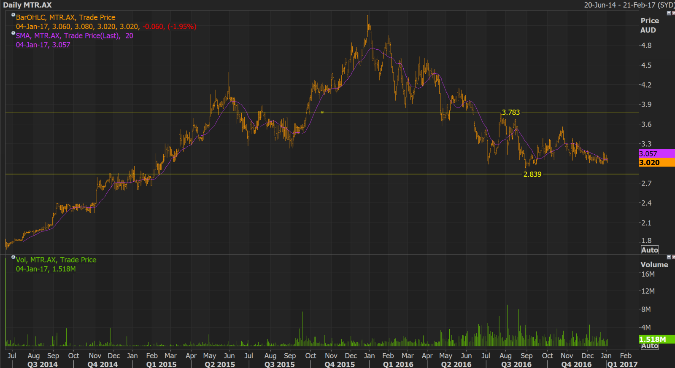Click the Price AUD axis title
The image size is (675, 368).
(x=650, y=25)
